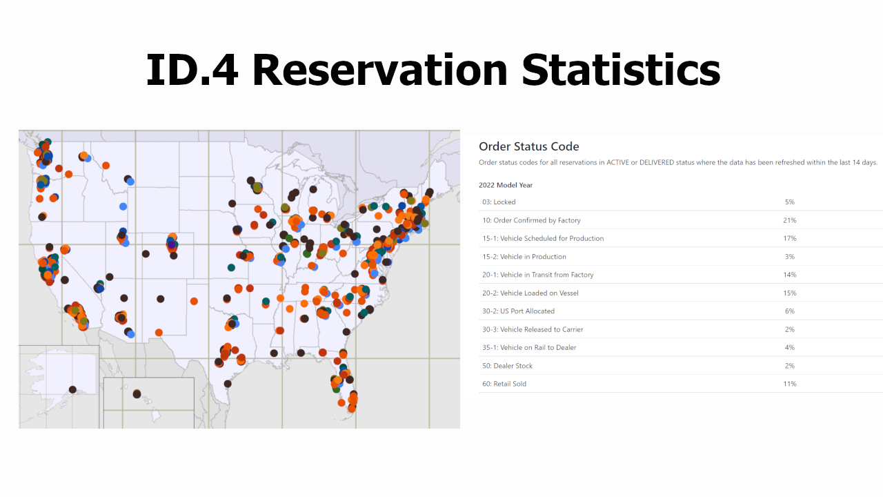Click the '2022 Model Year' label
Image resolution: width=883 pixels, height=497 pixels.
[x=506, y=185]
